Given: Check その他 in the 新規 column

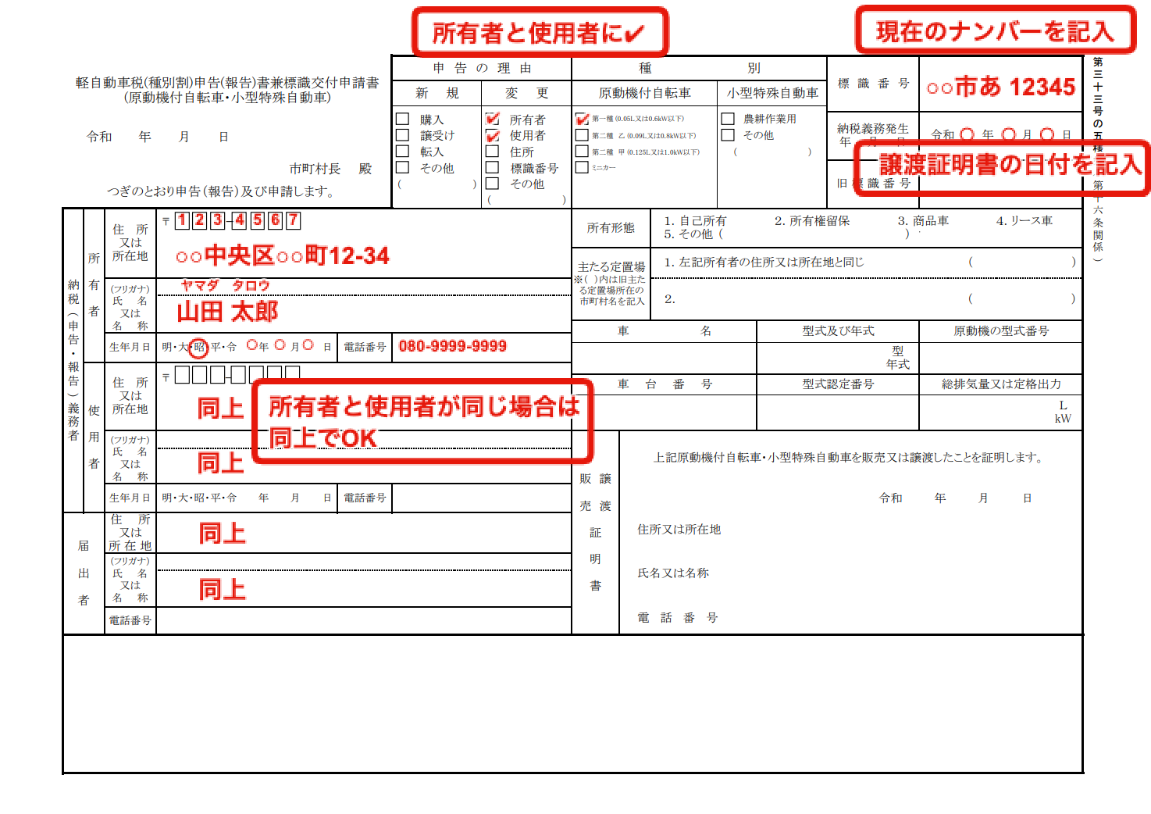Looking at the screenshot, I should tap(403, 167).
